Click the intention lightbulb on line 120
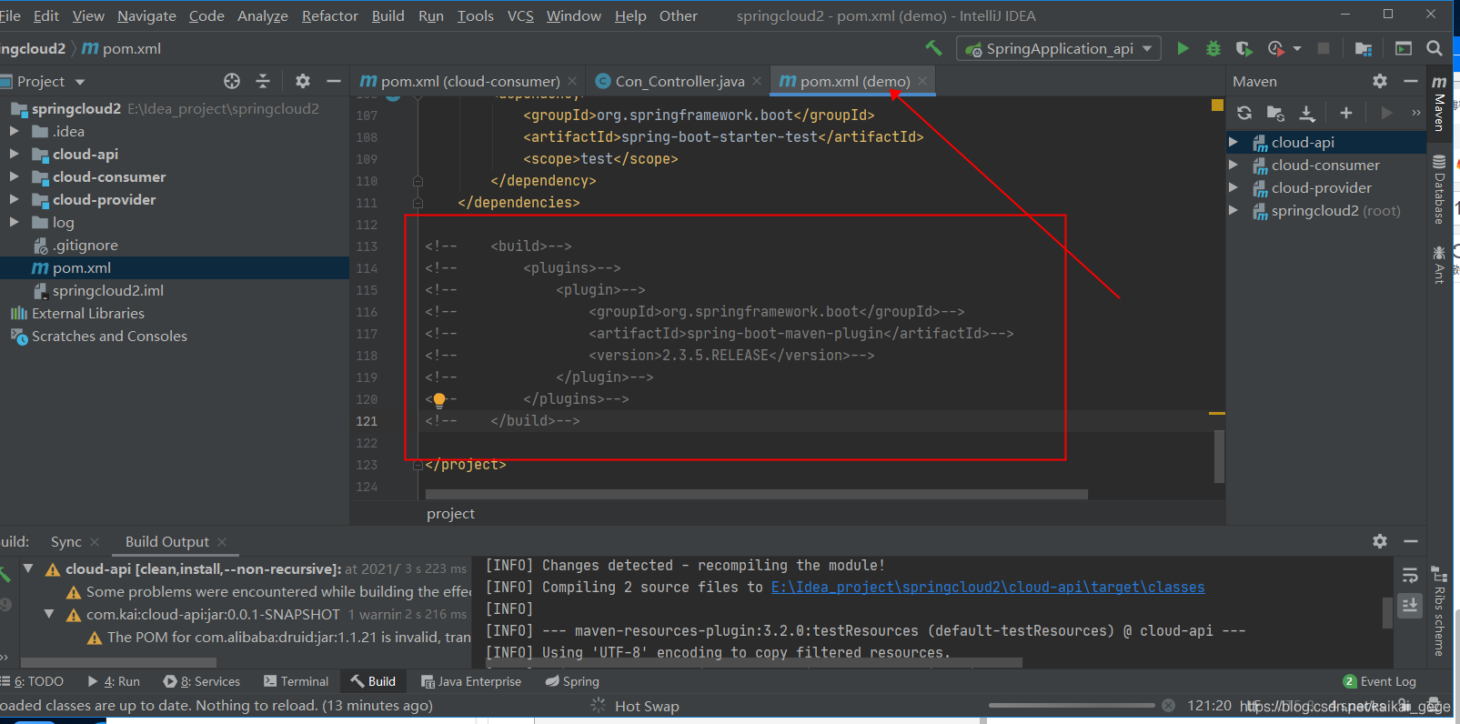 [439, 399]
